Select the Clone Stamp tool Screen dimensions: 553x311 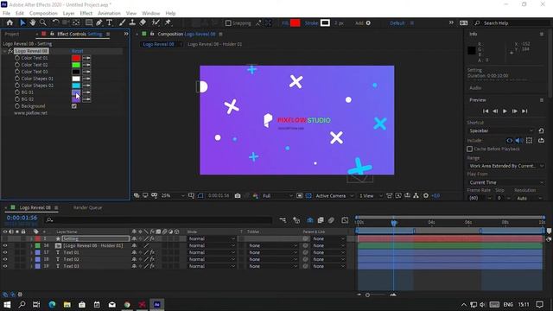[x=132, y=22]
